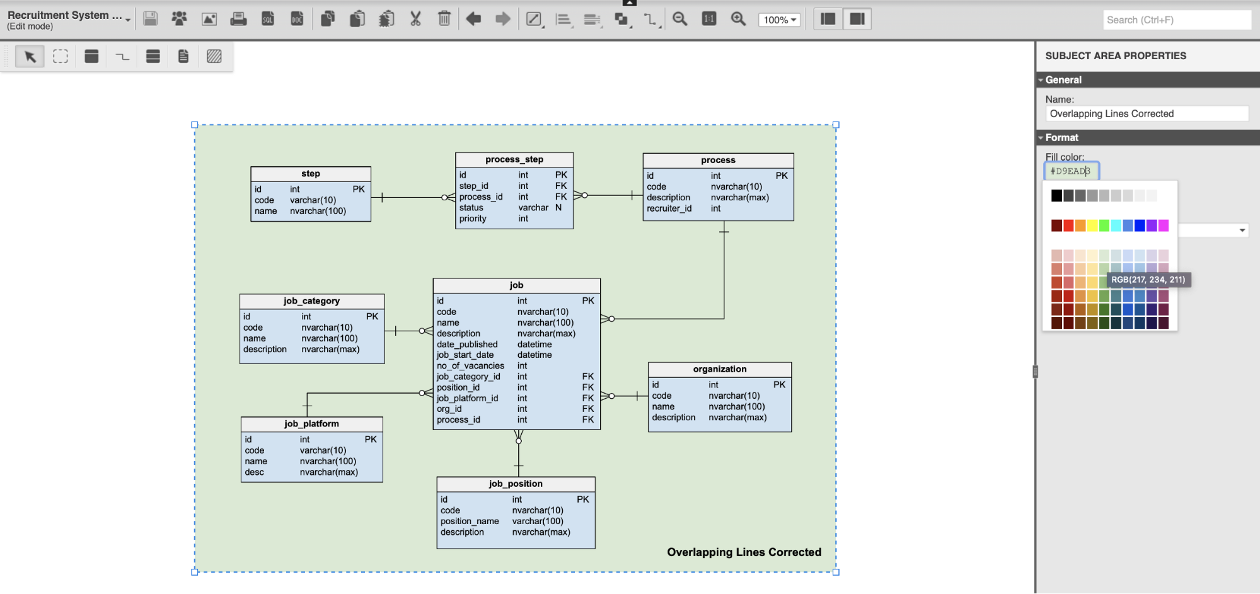Click the Undo left arrow icon
This screenshot has width=1260, height=594.
pyautogui.click(x=473, y=19)
